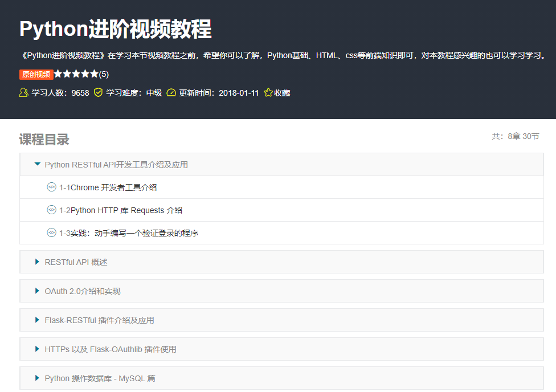Expand the RESTful API 概述 chapter
556x392 pixels.
coord(281,262)
